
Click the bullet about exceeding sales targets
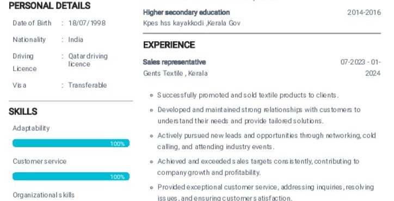[258, 167]
